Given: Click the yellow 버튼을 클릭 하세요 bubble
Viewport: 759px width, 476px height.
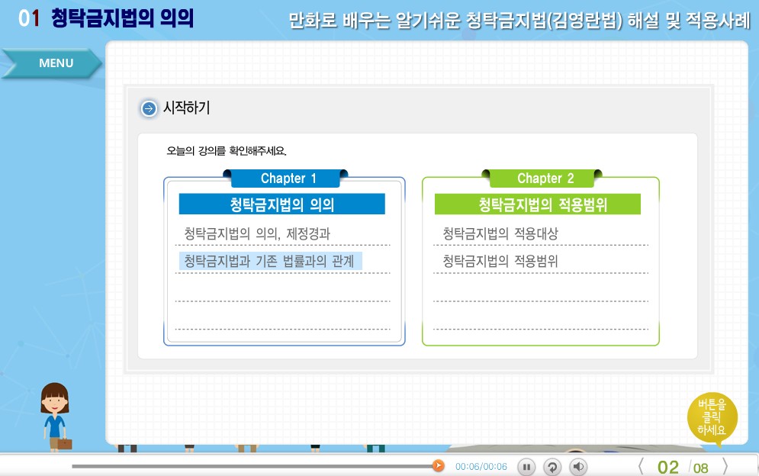Looking at the screenshot, I should [x=712, y=419].
